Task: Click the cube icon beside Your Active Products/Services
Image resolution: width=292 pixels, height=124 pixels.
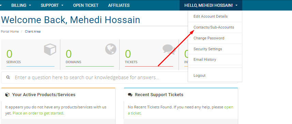Action: (x=7, y=95)
